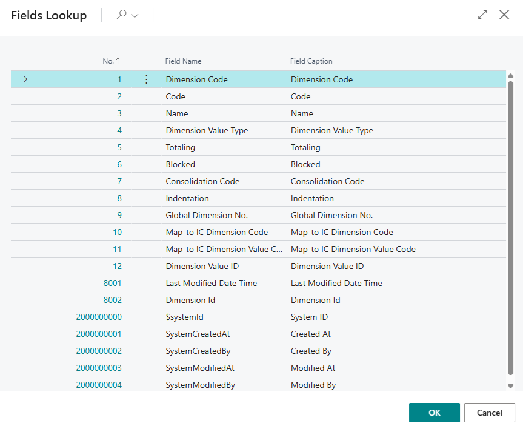Select the Blocked field name cell
This screenshot has width=523, height=432.
click(180, 164)
